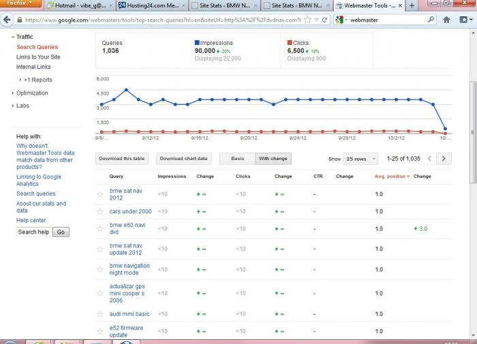Screen dimensions: 477x344
Task: Click the reload page icon
Action: [324, 20]
